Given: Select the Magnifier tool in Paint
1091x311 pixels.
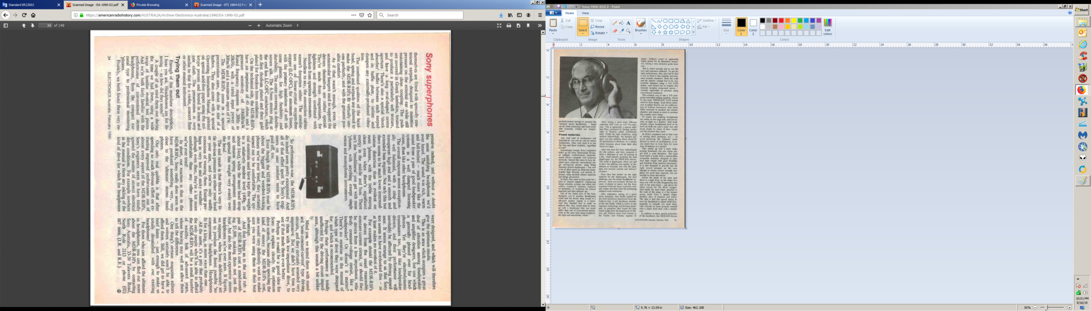Looking at the screenshot, I should tap(628, 31).
